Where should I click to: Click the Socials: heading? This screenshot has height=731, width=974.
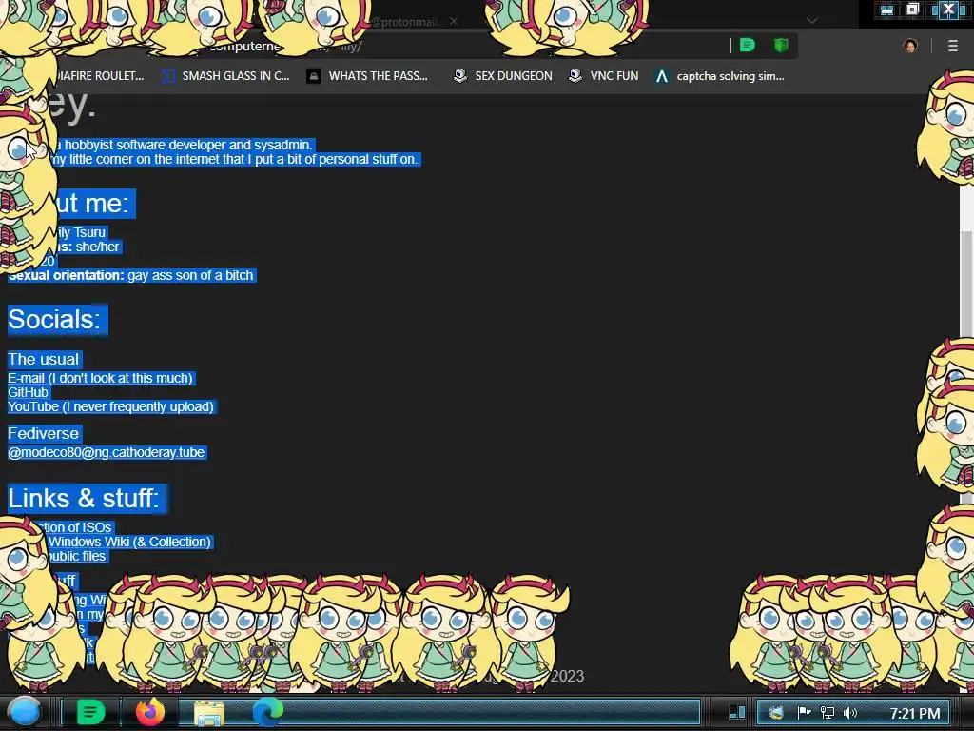coord(54,320)
